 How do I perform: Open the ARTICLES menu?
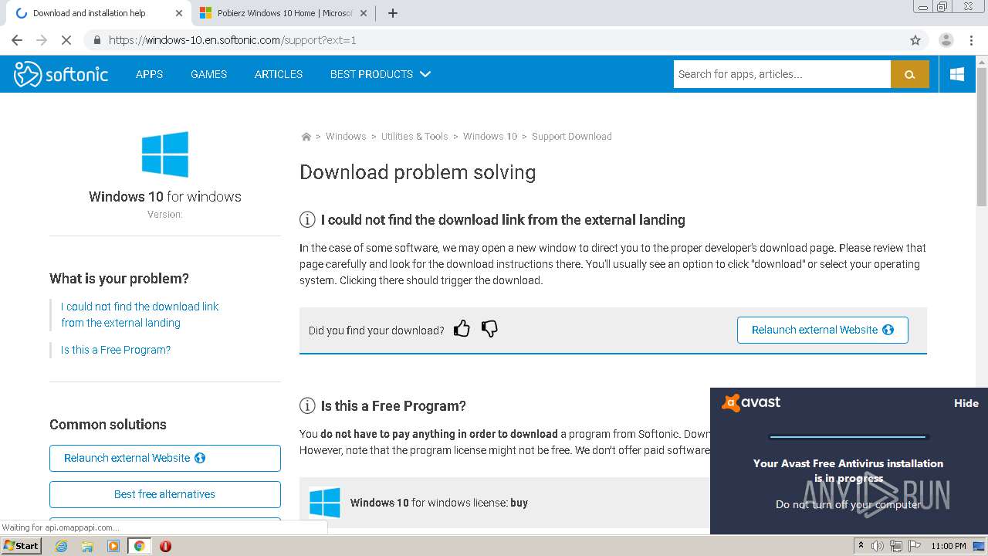pos(279,74)
